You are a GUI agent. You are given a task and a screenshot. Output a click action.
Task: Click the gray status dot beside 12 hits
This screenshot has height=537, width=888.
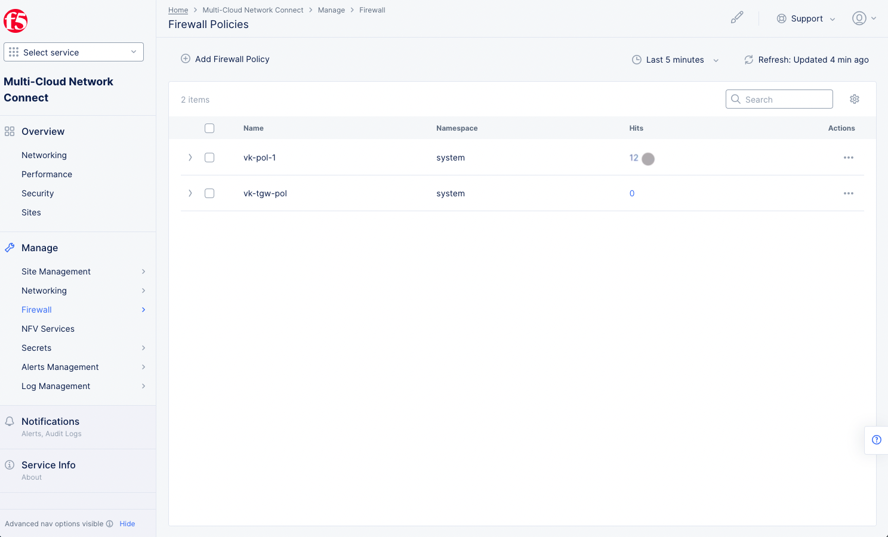648,159
